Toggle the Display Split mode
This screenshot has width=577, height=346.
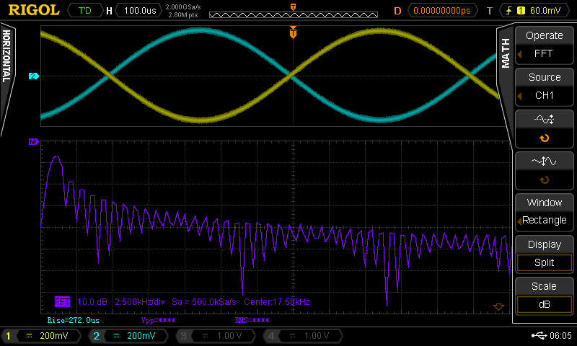(544, 254)
